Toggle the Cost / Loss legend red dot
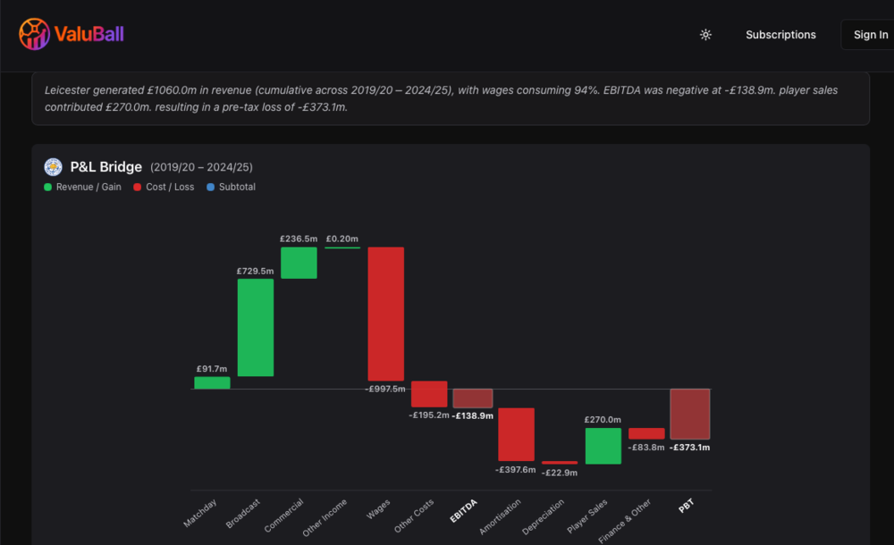This screenshot has width=894, height=545. pos(138,187)
